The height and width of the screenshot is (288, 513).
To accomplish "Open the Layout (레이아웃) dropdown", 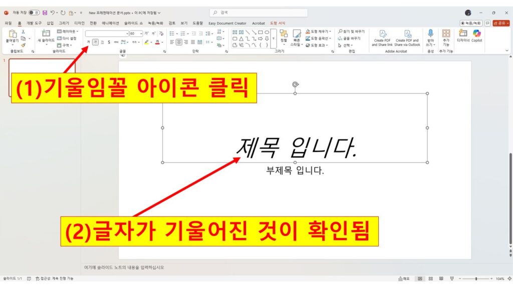I will click(x=68, y=31).
